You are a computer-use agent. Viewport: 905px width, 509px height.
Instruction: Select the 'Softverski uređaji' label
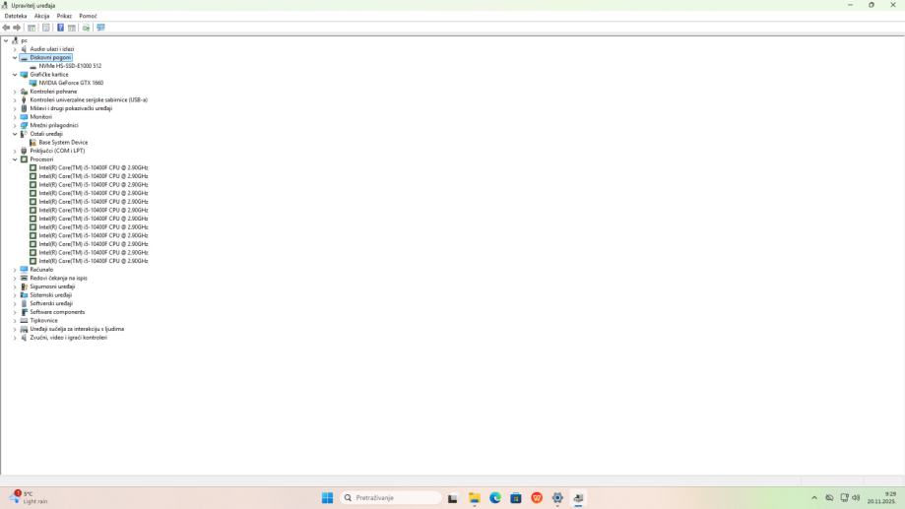coord(51,303)
